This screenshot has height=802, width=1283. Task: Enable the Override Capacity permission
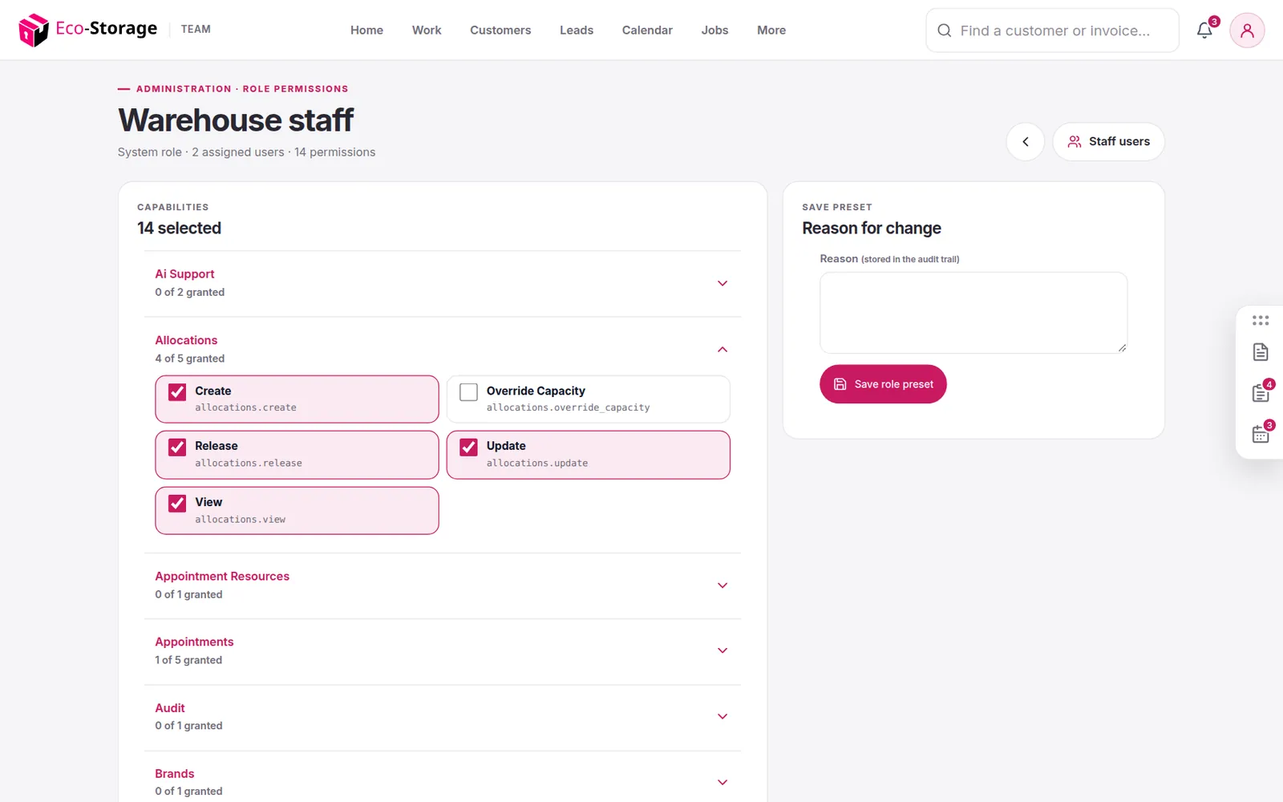click(x=468, y=391)
